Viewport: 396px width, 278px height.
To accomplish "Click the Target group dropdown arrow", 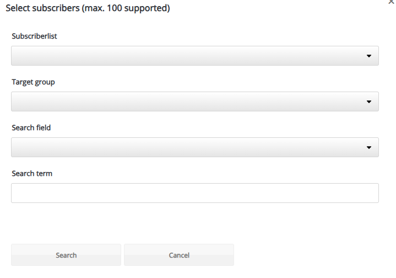I will click(x=369, y=101).
